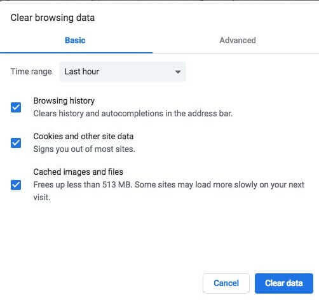Click the 'Cached images and files' label

tap(78, 172)
